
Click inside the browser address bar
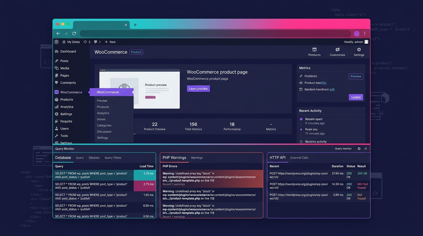pos(215,33)
